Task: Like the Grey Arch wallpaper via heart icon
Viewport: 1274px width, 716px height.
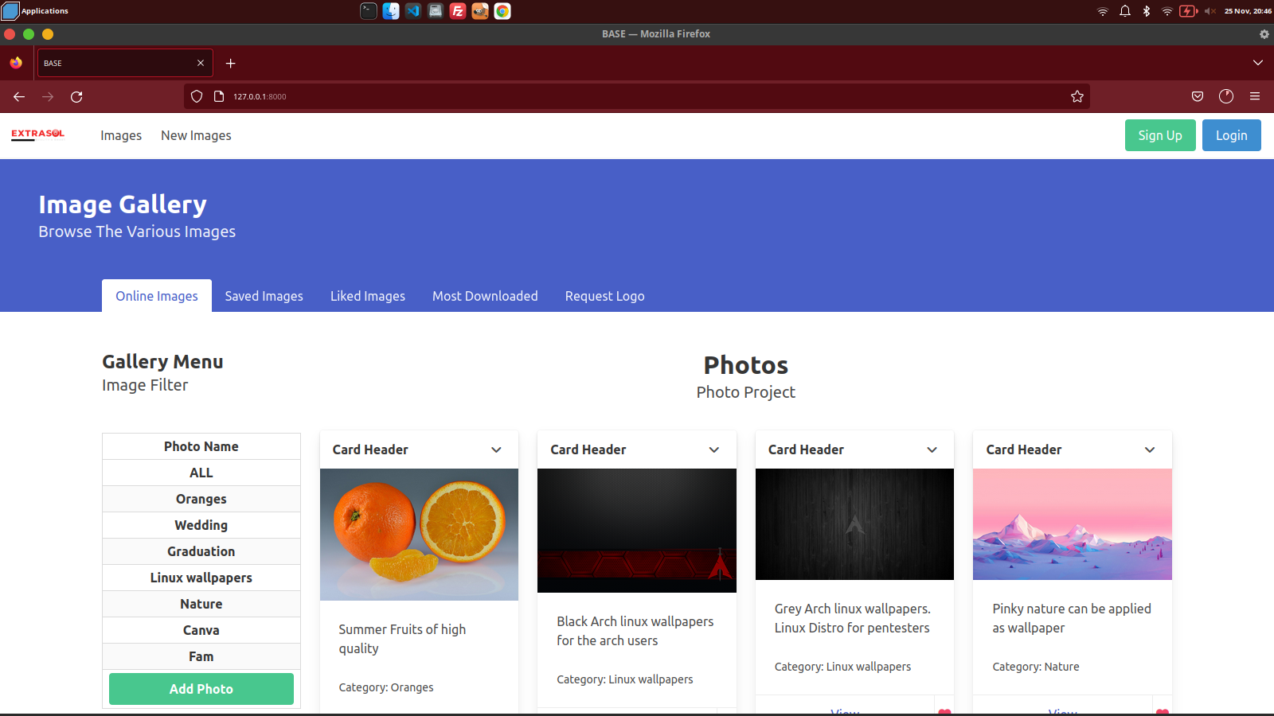Action: point(945,712)
